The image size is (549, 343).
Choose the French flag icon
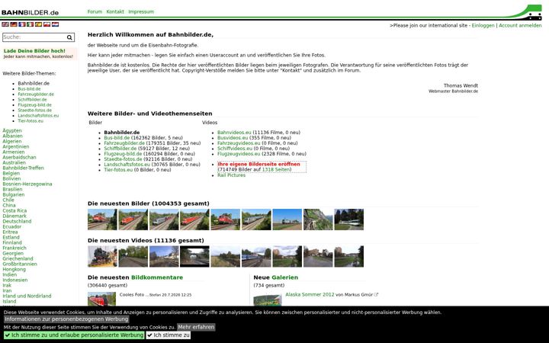[x=22, y=24]
